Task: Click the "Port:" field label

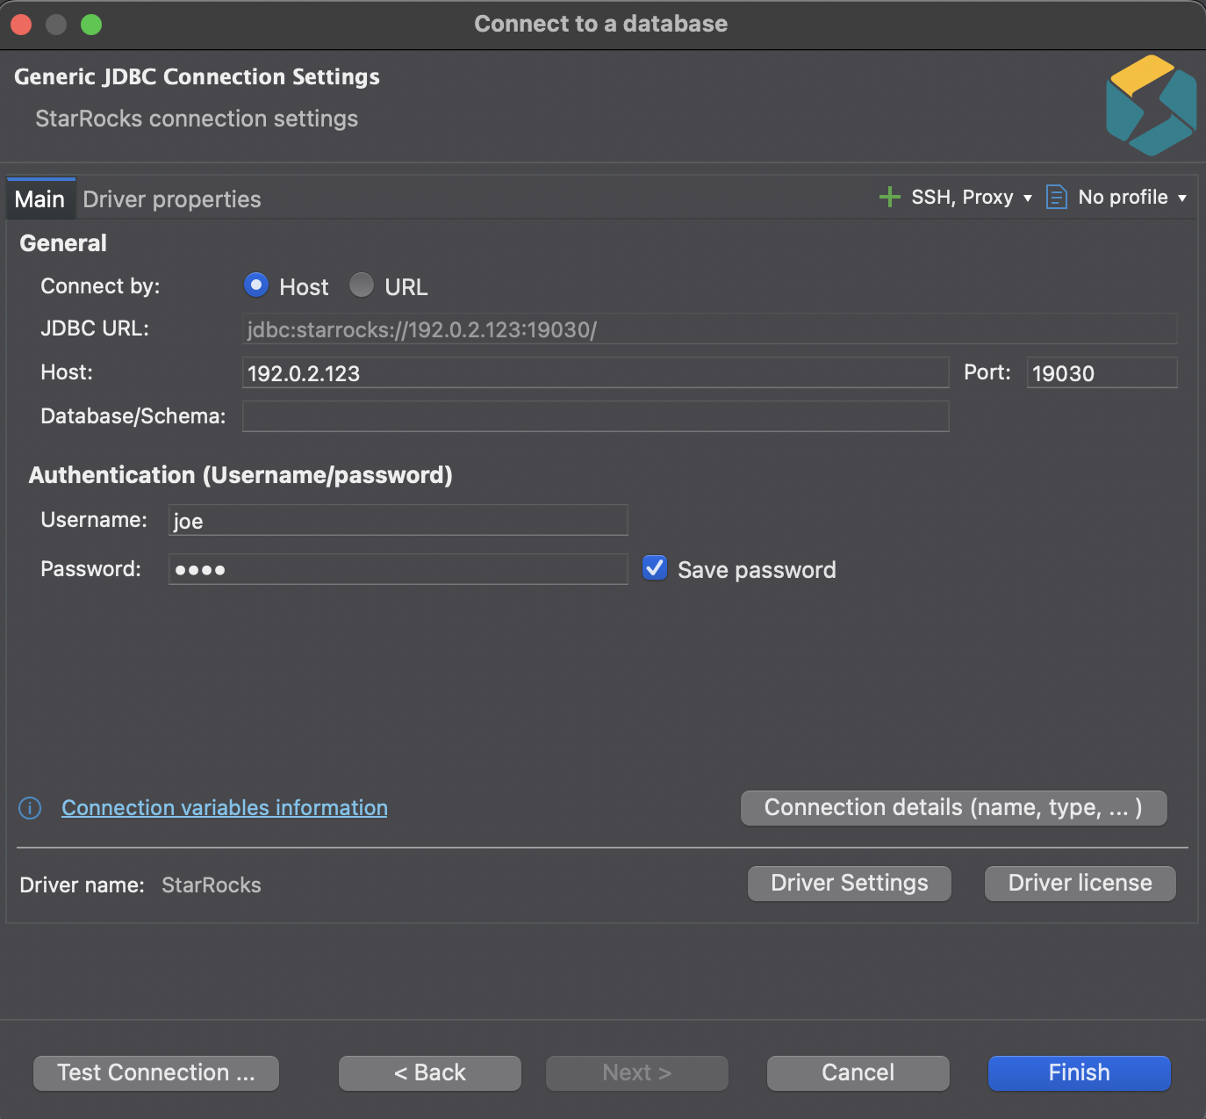Action: click(x=987, y=372)
